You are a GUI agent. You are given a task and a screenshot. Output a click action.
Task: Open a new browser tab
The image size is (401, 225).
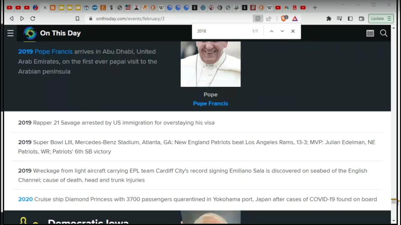point(315,7)
